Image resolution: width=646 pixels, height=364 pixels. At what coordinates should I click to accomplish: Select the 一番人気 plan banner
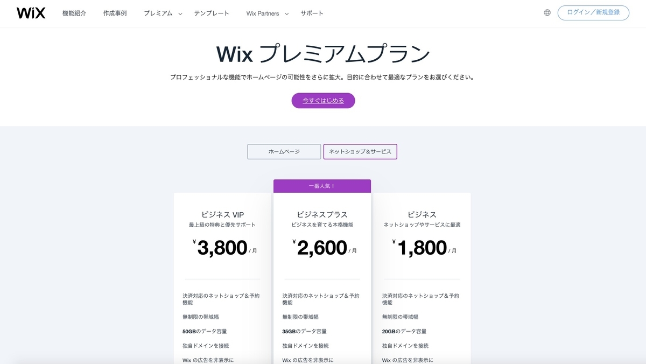tap(322, 185)
